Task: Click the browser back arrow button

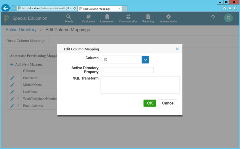Action: tap(5, 8)
